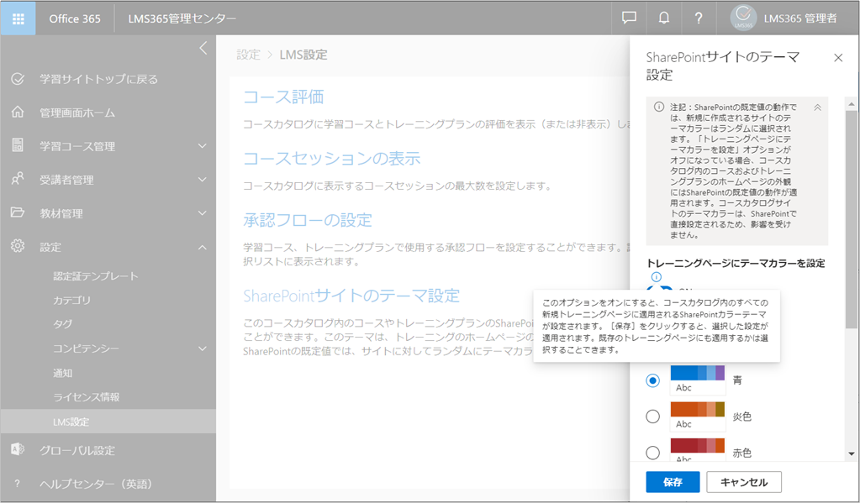Open the LMS365 管理者 profile avatar
Screen dimensions: 860x503
743,18
